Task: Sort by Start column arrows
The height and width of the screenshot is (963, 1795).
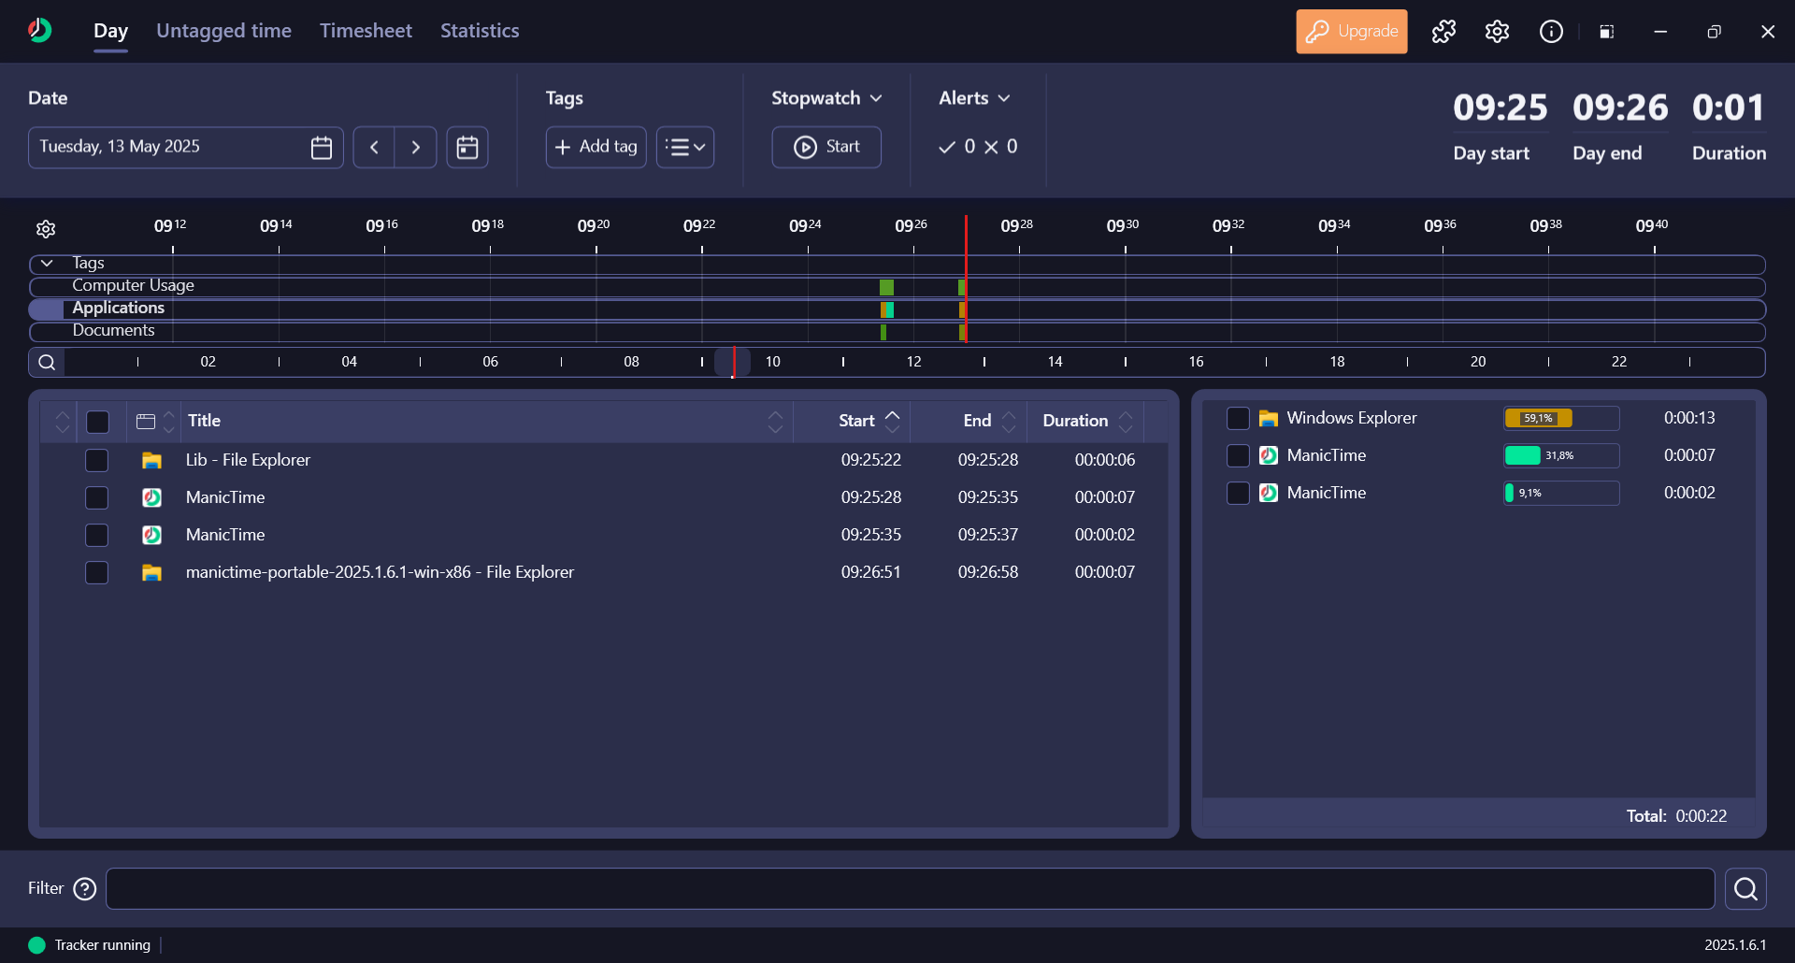Action: click(x=893, y=421)
